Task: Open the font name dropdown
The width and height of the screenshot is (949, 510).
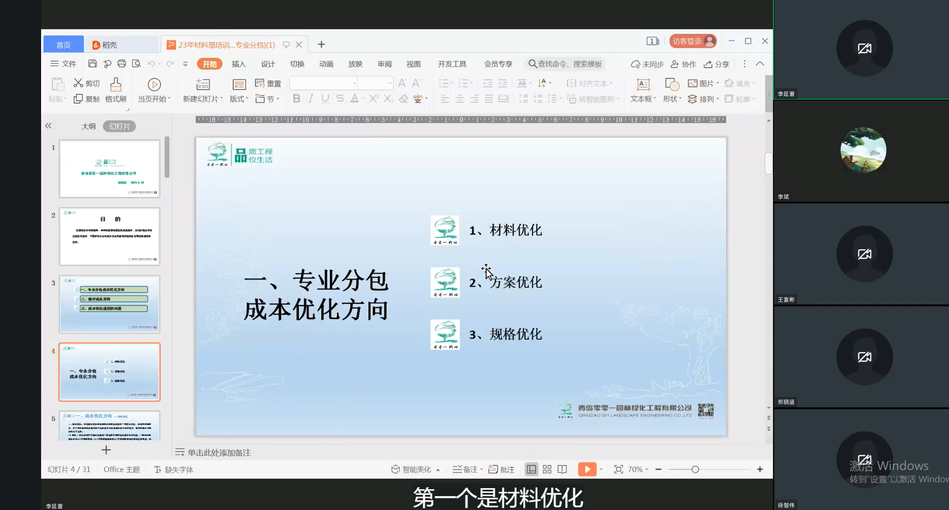Action: pos(354,83)
